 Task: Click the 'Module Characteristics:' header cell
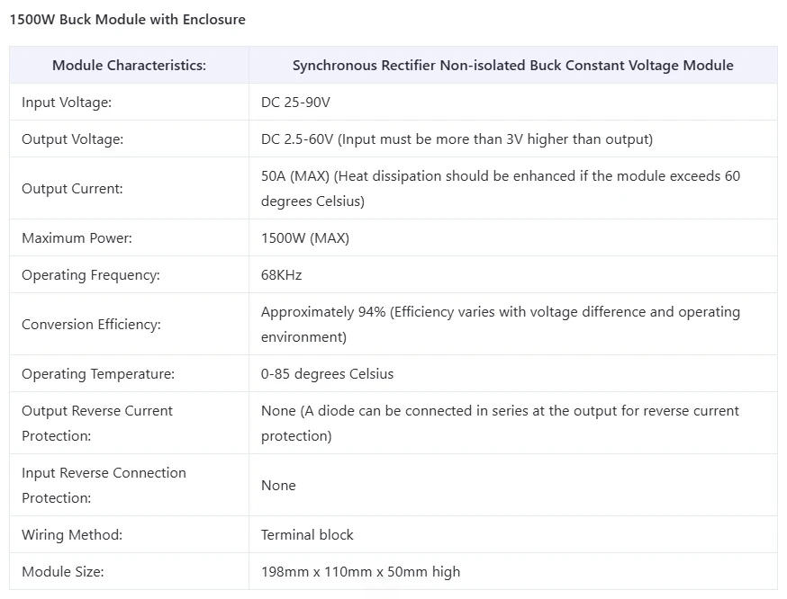(x=129, y=66)
